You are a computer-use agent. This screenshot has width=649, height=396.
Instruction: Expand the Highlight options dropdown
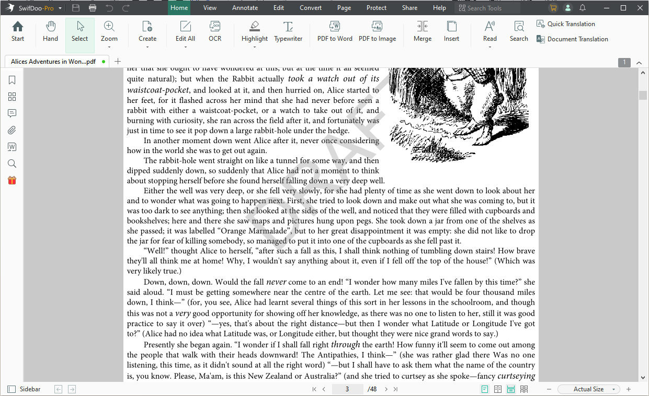255,47
